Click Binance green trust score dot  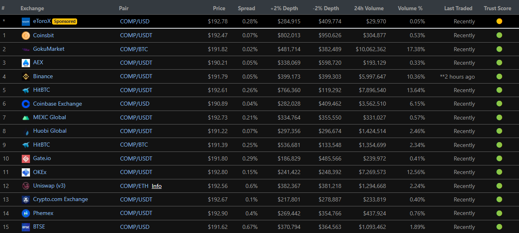click(x=499, y=77)
